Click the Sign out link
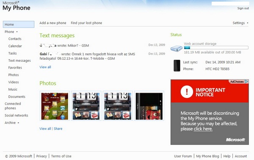Viewport: 254px width, 160px height. point(243,8)
